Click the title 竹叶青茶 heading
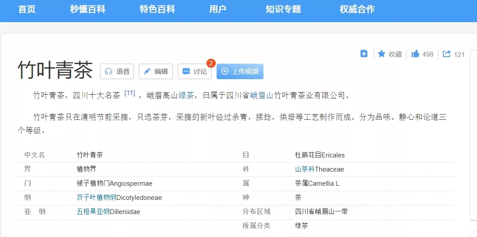This screenshot has width=477, height=237. pyautogui.click(x=55, y=70)
